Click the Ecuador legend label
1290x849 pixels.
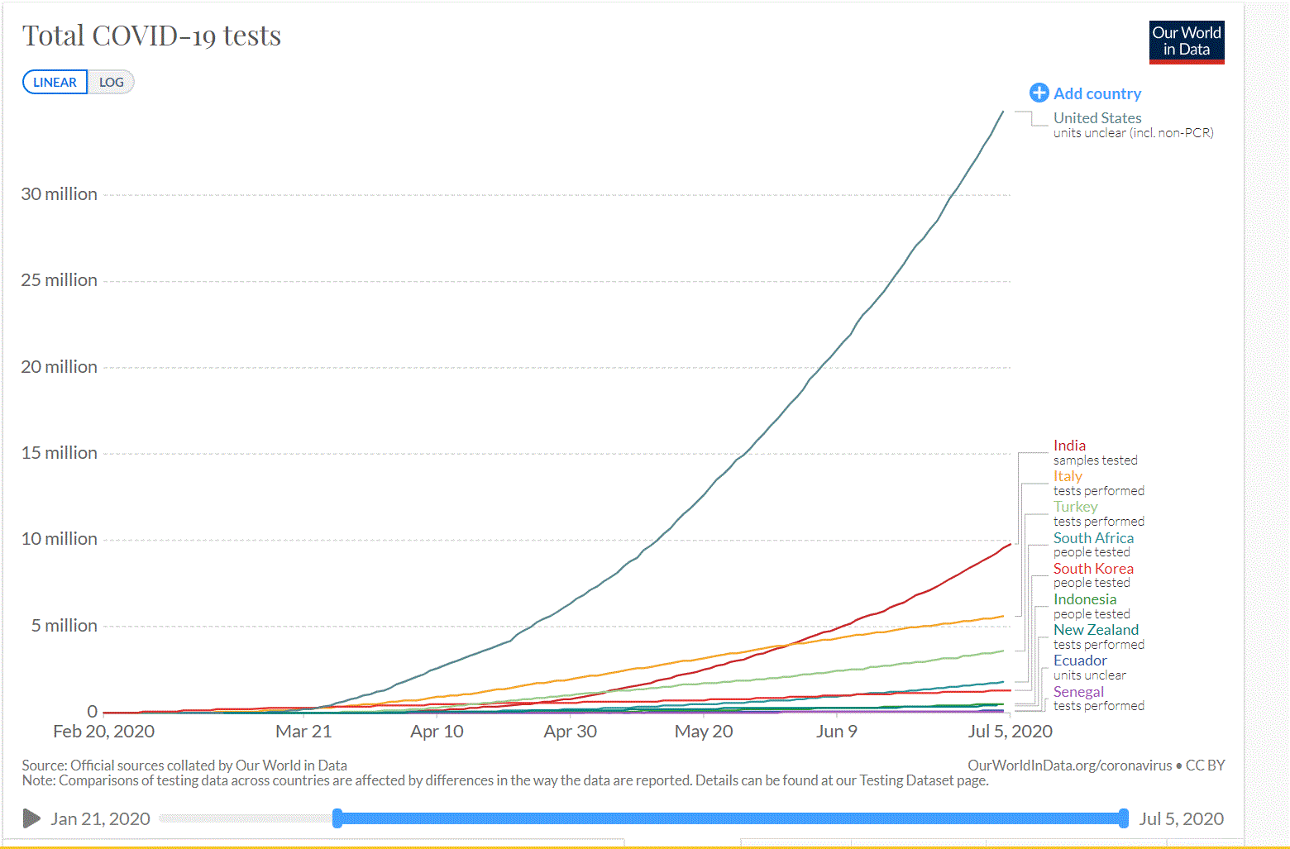1079,661
